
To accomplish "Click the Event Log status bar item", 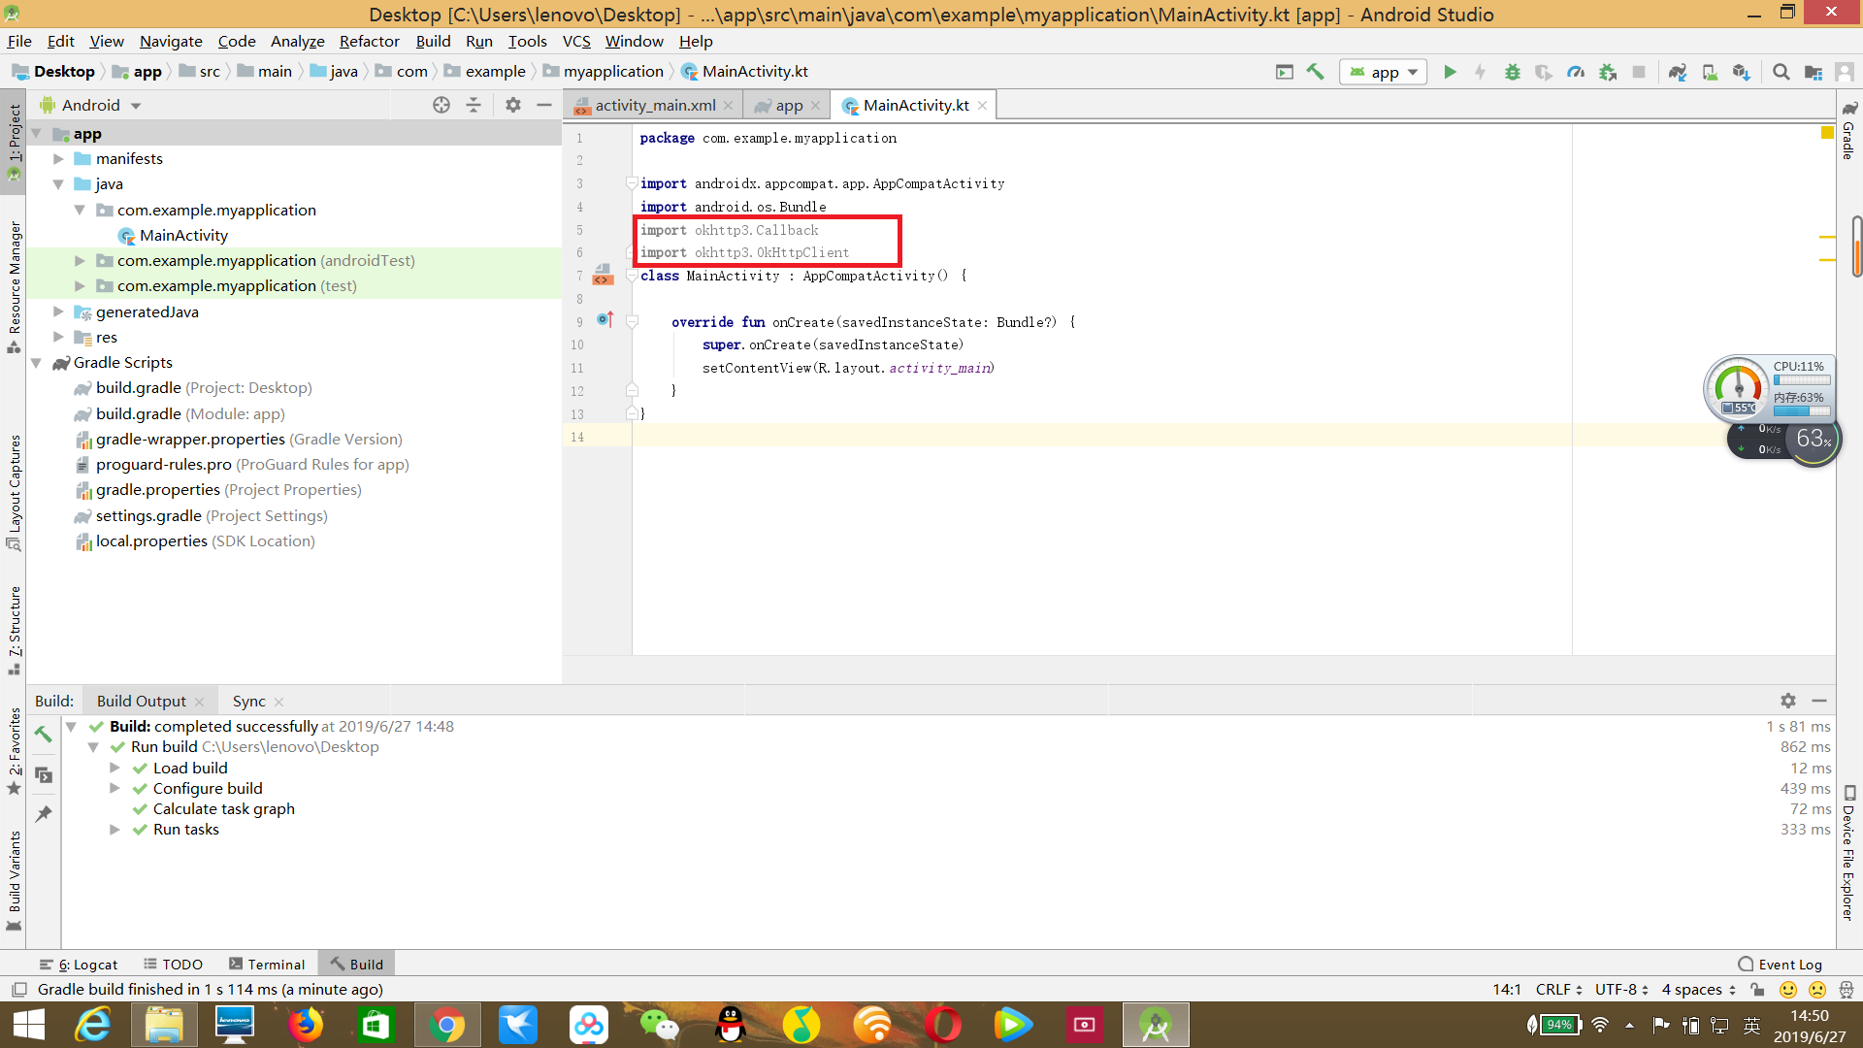I will pos(1781,965).
